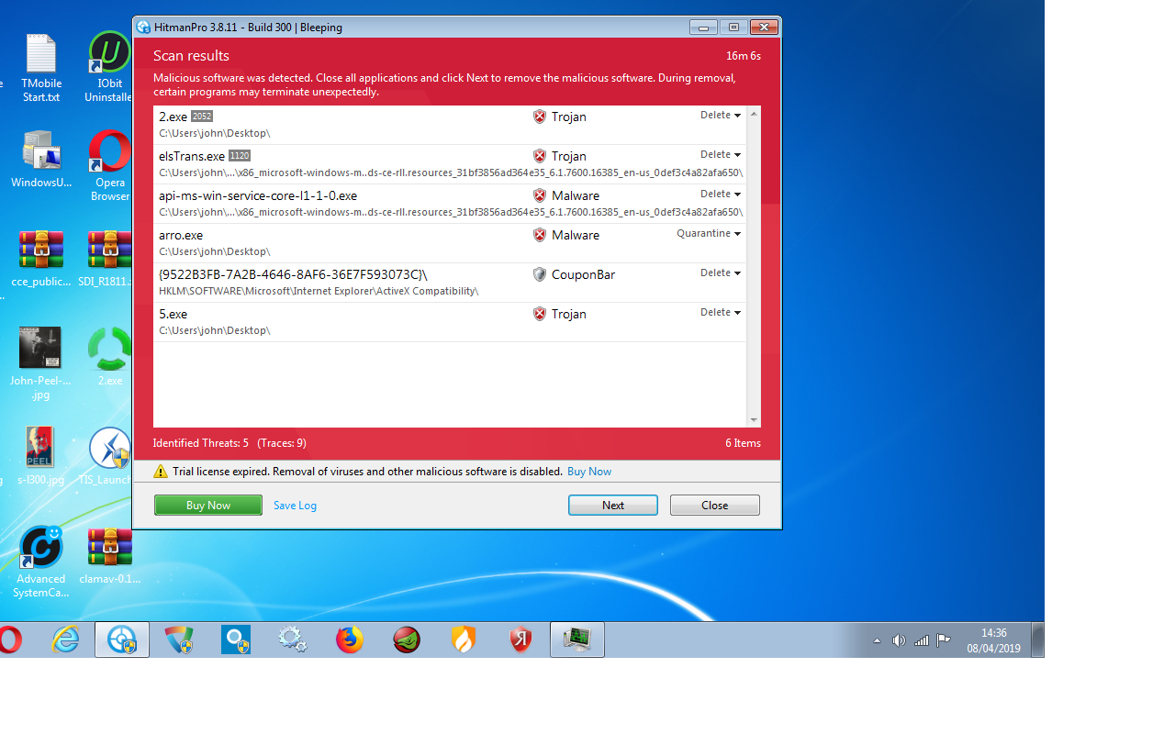Viewport: 1175px width, 734px height.
Task: Select the Advanced SystemCare desktop shortcut
Action: 41,562
